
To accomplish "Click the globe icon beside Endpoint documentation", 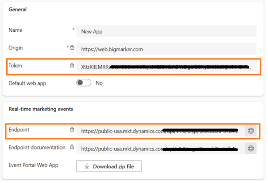I will click(251, 148).
